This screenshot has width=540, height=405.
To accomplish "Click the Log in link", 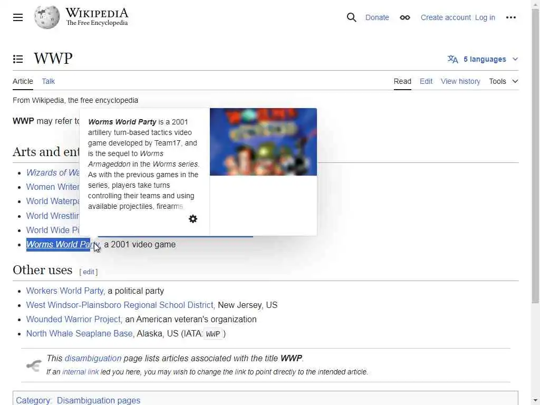I will click(485, 17).
